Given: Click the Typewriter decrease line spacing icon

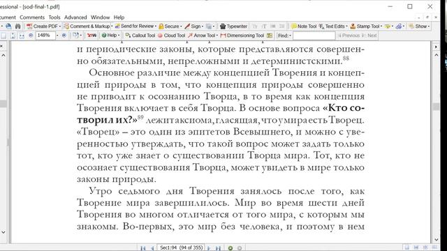Looking at the screenshot, I should coord(273,26).
